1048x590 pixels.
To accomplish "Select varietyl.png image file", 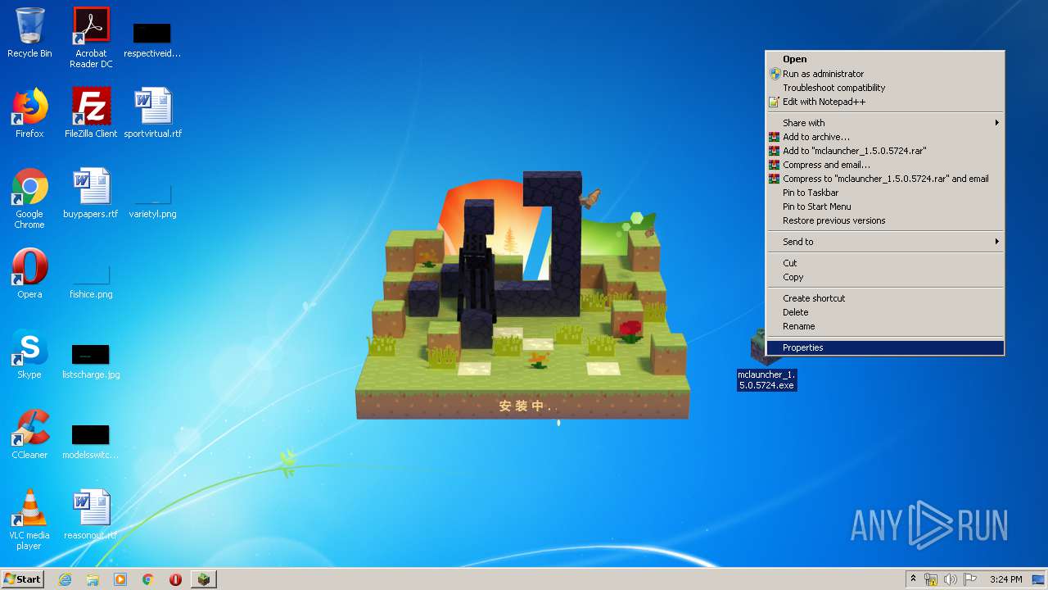I will [x=152, y=202].
